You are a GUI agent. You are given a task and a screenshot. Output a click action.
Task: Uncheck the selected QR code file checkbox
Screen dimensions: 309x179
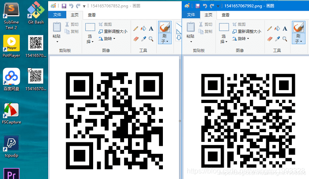click(x=30, y=70)
